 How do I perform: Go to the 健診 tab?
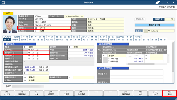point(76,37)
